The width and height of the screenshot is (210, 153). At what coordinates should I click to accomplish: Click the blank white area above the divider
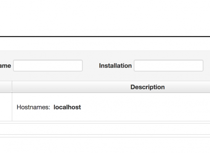tap(105, 18)
